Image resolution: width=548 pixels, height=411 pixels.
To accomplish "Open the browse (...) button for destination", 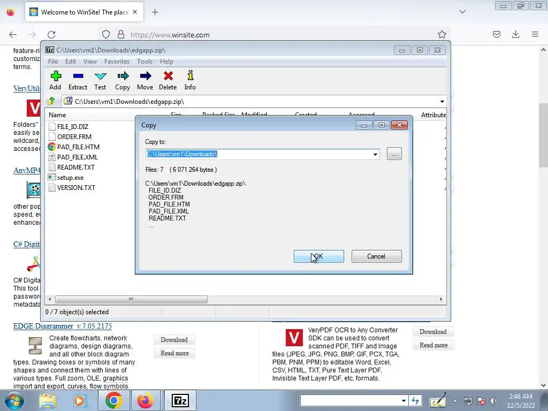I will [394, 154].
